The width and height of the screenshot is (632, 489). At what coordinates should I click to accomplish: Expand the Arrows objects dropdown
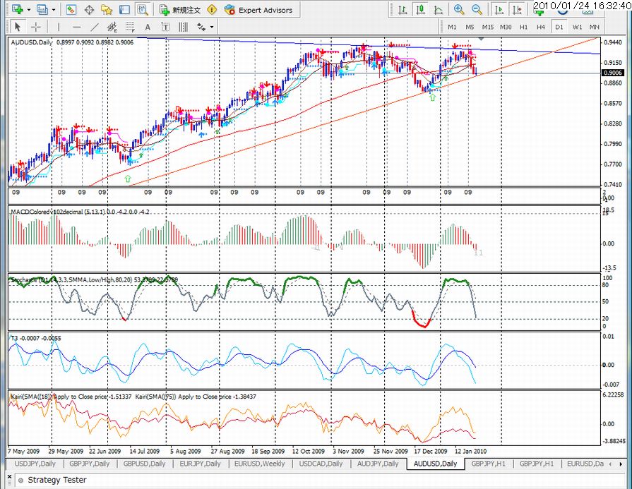212,27
